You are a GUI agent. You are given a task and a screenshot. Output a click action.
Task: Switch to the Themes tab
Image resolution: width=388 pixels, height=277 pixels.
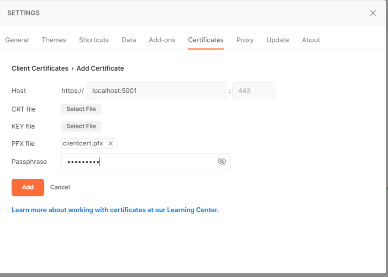point(54,40)
